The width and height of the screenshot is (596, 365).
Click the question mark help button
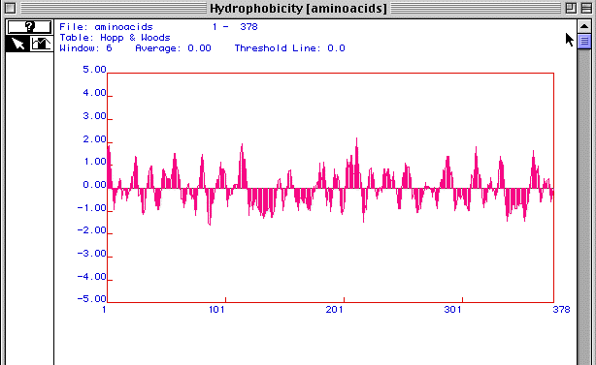(29, 27)
